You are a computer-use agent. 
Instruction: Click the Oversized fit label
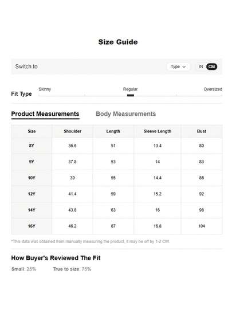coord(213,89)
